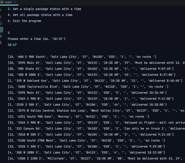Click the Up the Stack Trace arrow
Viewport: 185px width, 163px height.
tap(1, 10)
